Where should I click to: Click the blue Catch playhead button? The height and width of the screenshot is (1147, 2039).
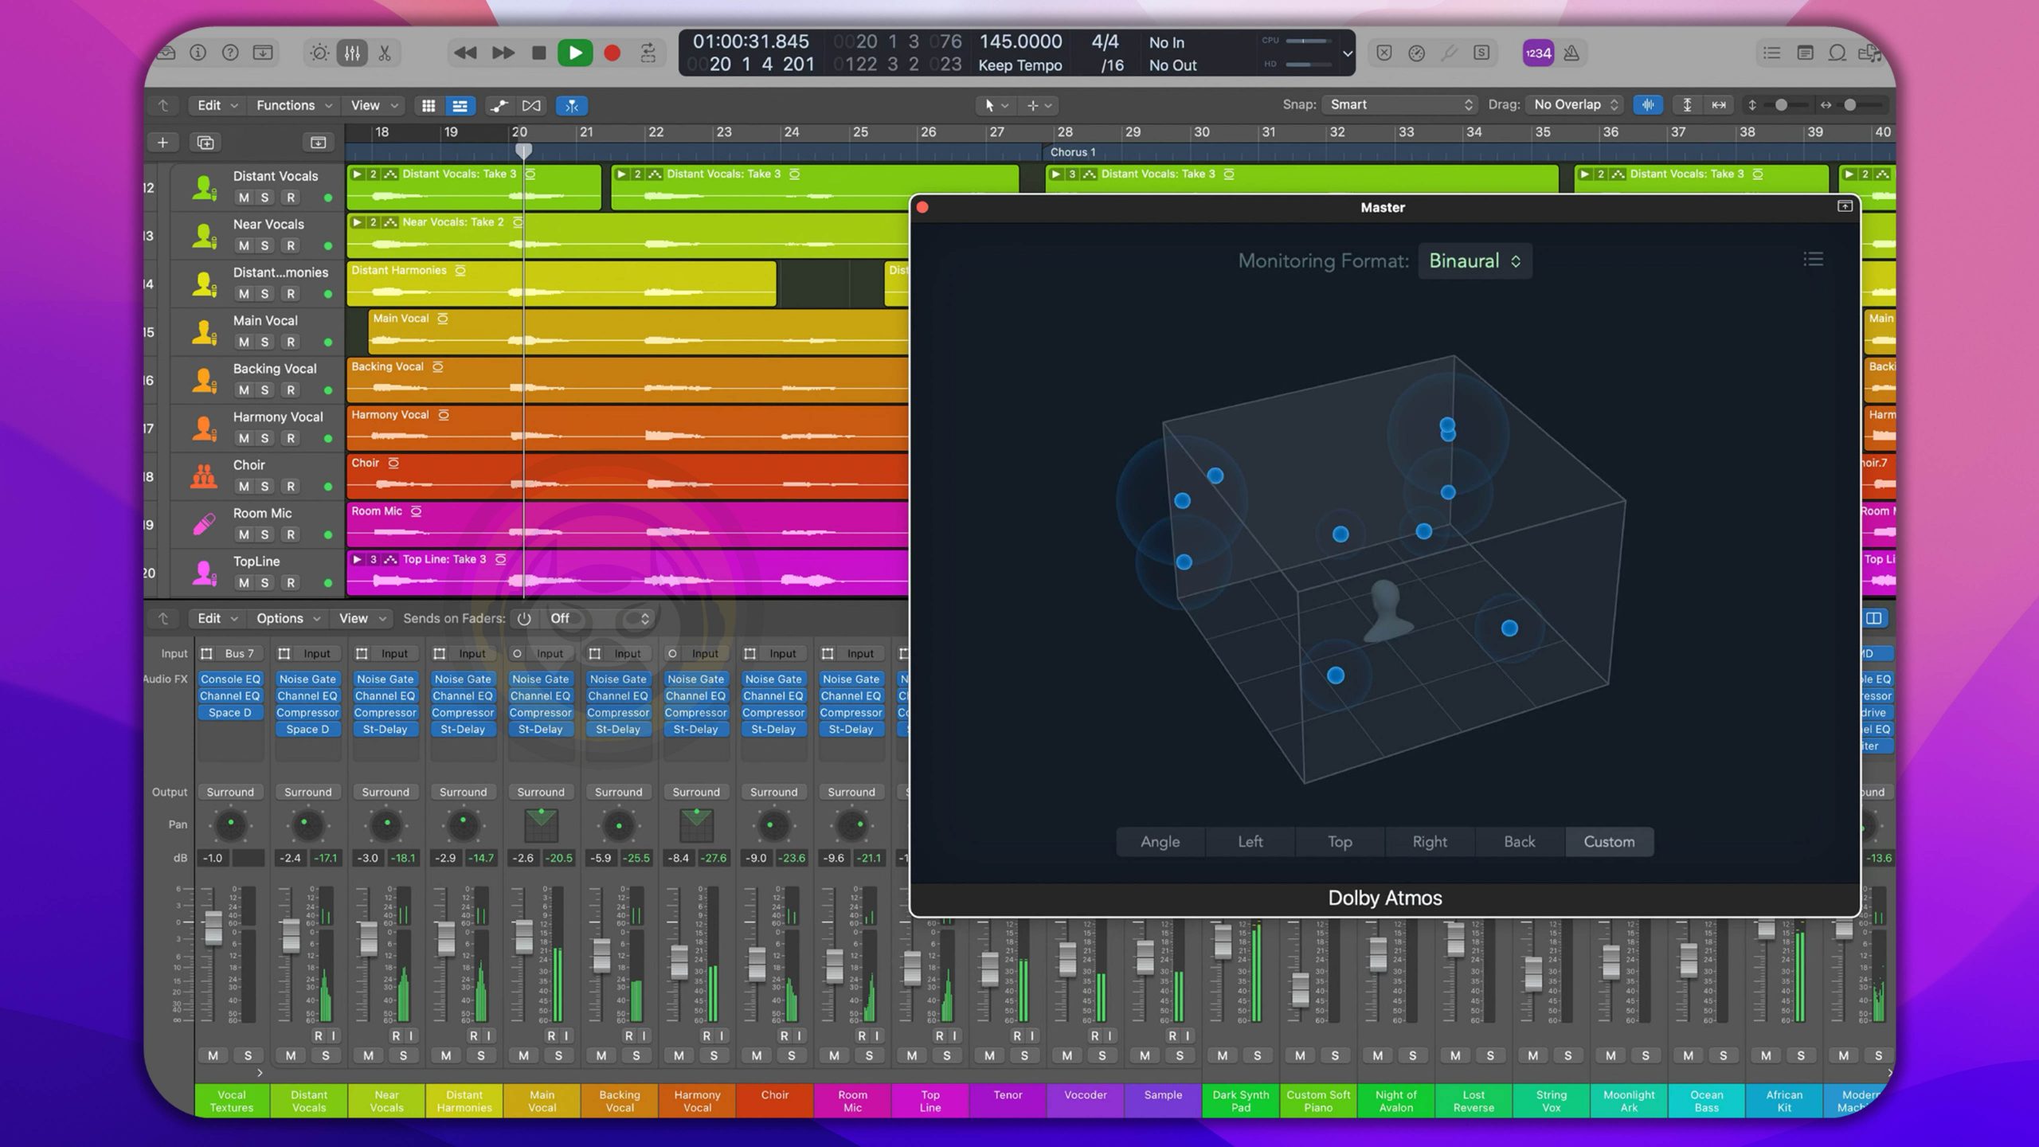tap(572, 105)
